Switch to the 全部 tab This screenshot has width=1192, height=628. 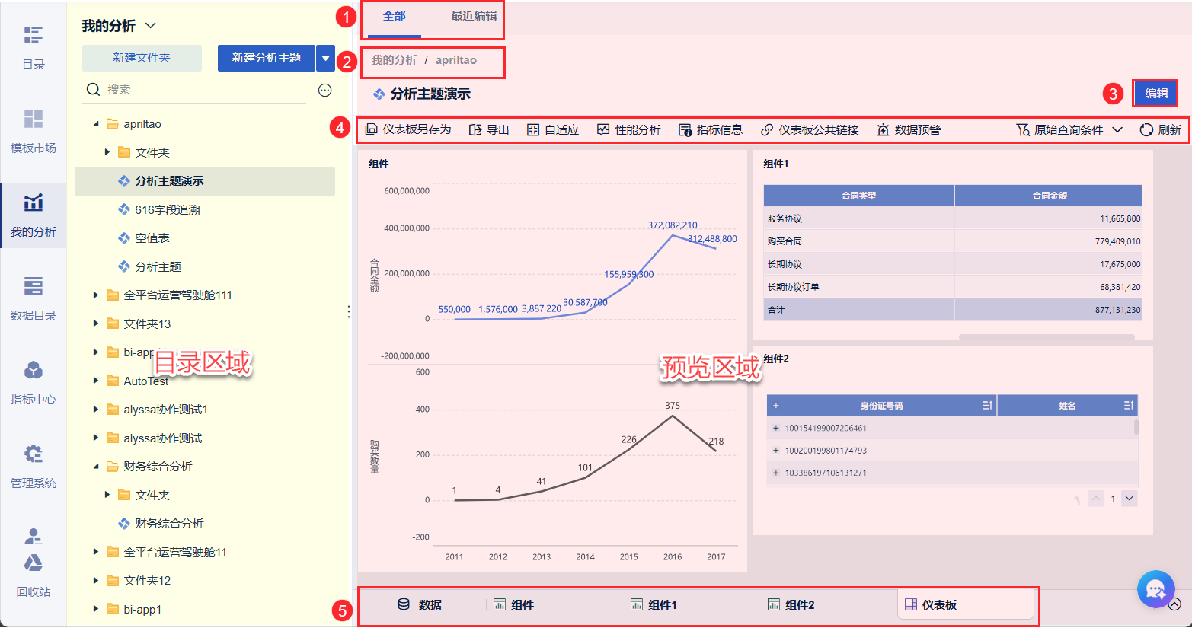coord(395,16)
